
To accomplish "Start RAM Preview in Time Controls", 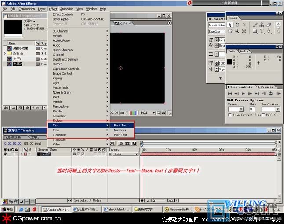I will [x=278, y=94].
